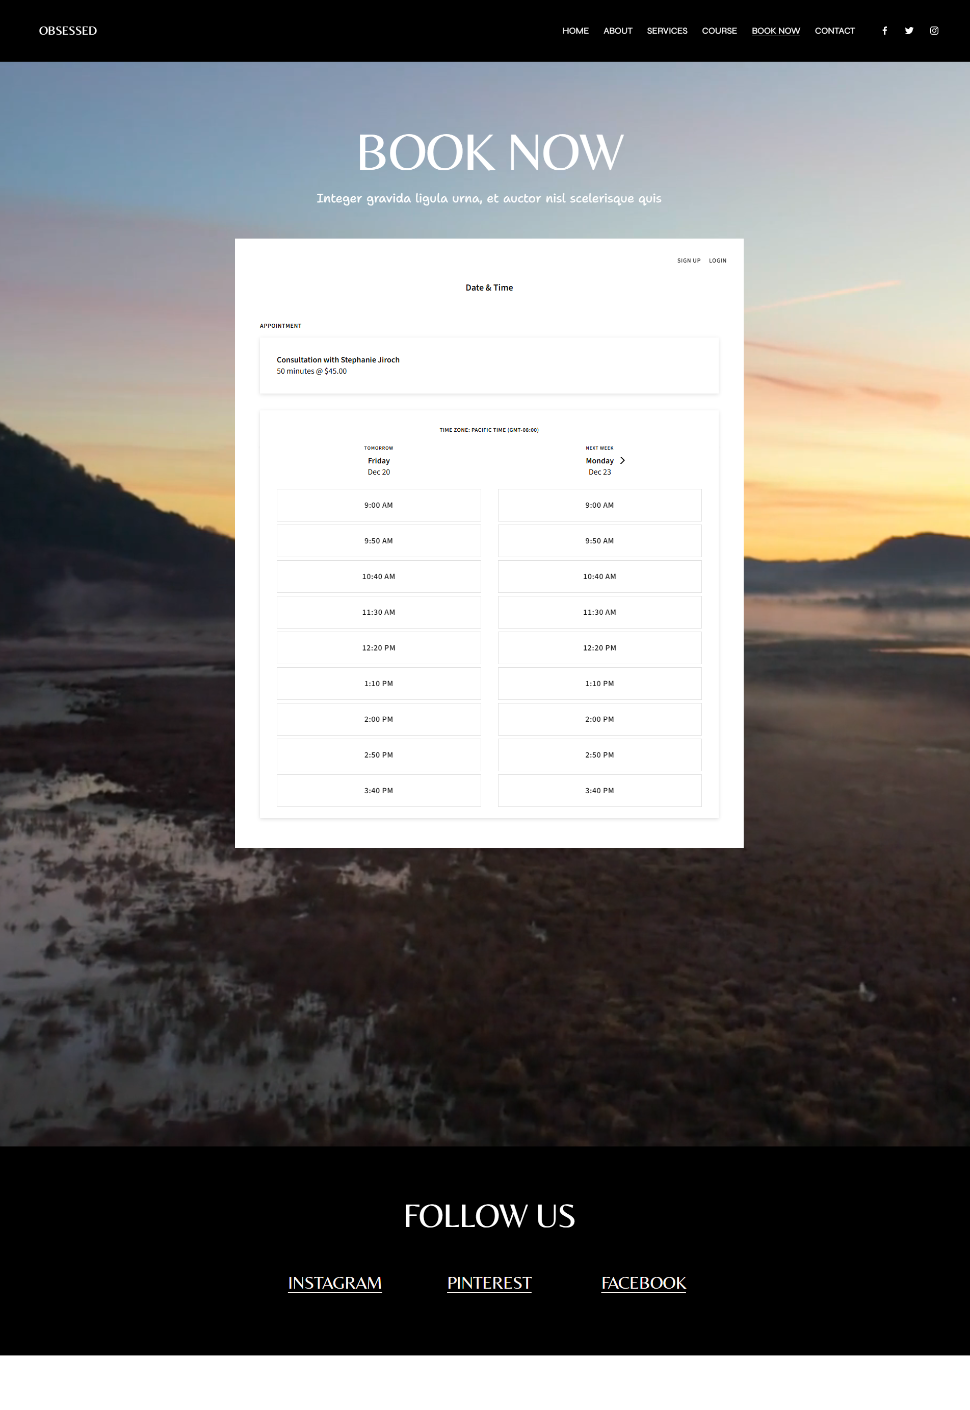Pick Friday Dec 20 at 2:50 PM
970x1410 pixels.
click(379, 755)
